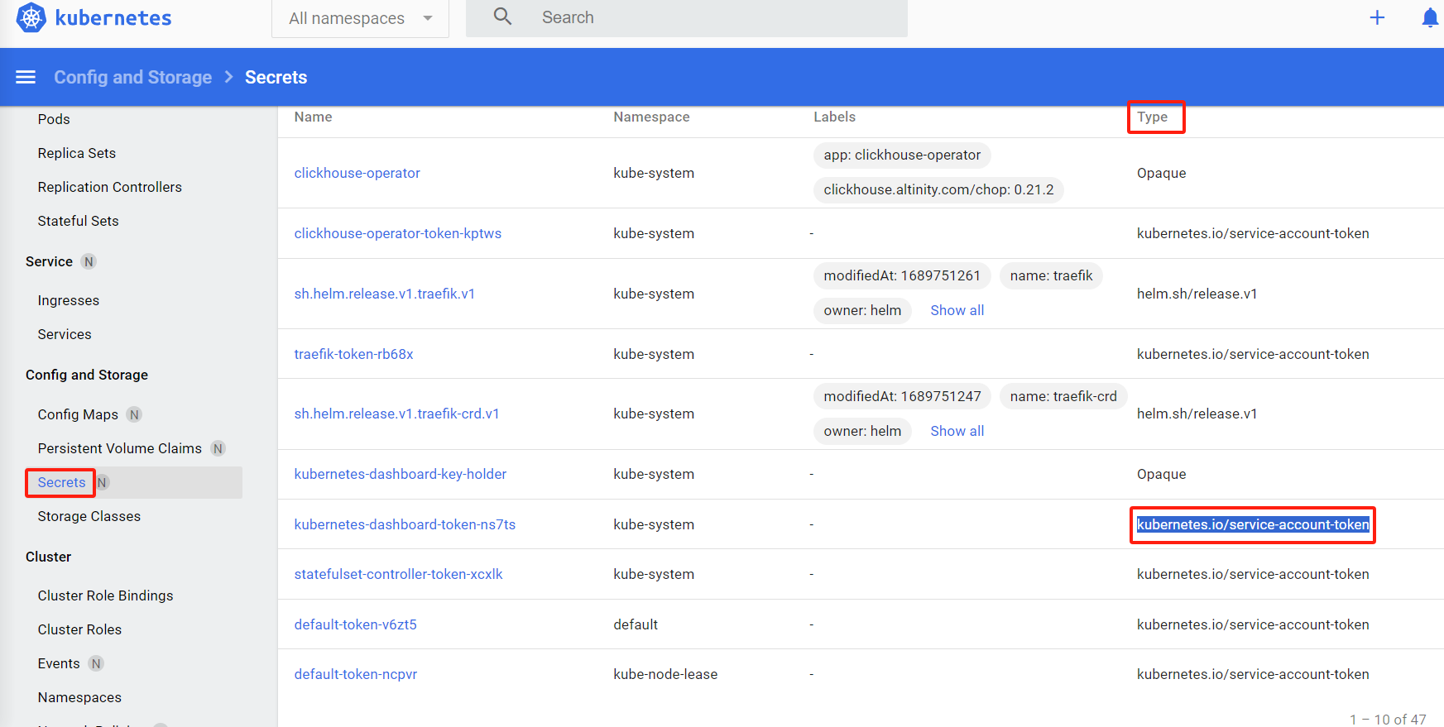Open sh.helm.release.v1.traefik.v1 secret

click(x=385, y=294)
